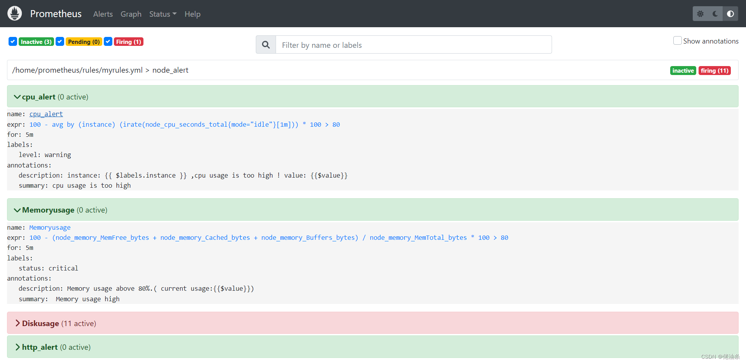
Task: Enable Show annotations checkbox
Action: point(677,40)
